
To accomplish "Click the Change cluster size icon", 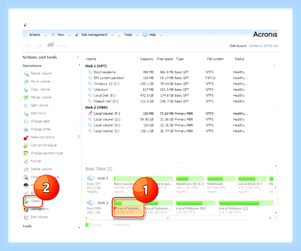I will (26, 178).
